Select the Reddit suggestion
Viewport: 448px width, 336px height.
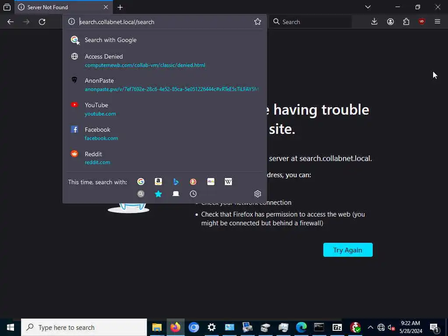coord(164,157)
